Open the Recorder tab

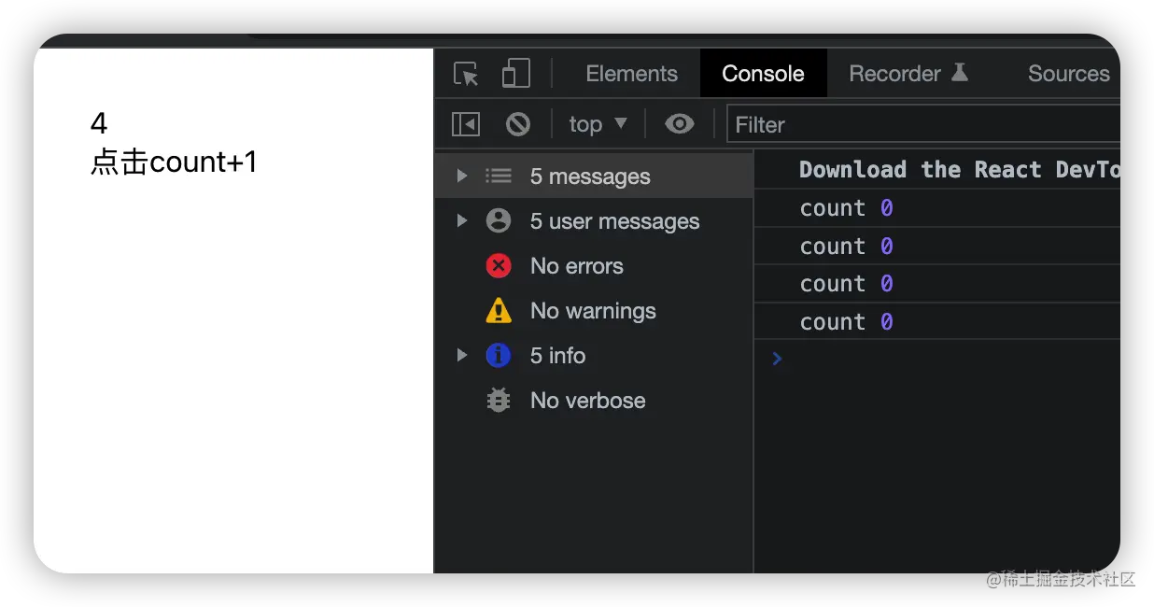[908, 74]
